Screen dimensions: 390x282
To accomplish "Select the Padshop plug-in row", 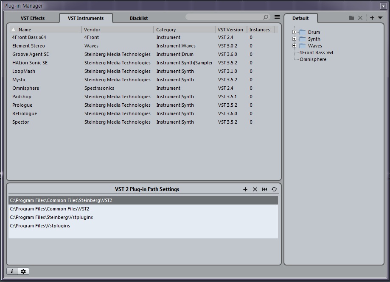I will [144, 96].
